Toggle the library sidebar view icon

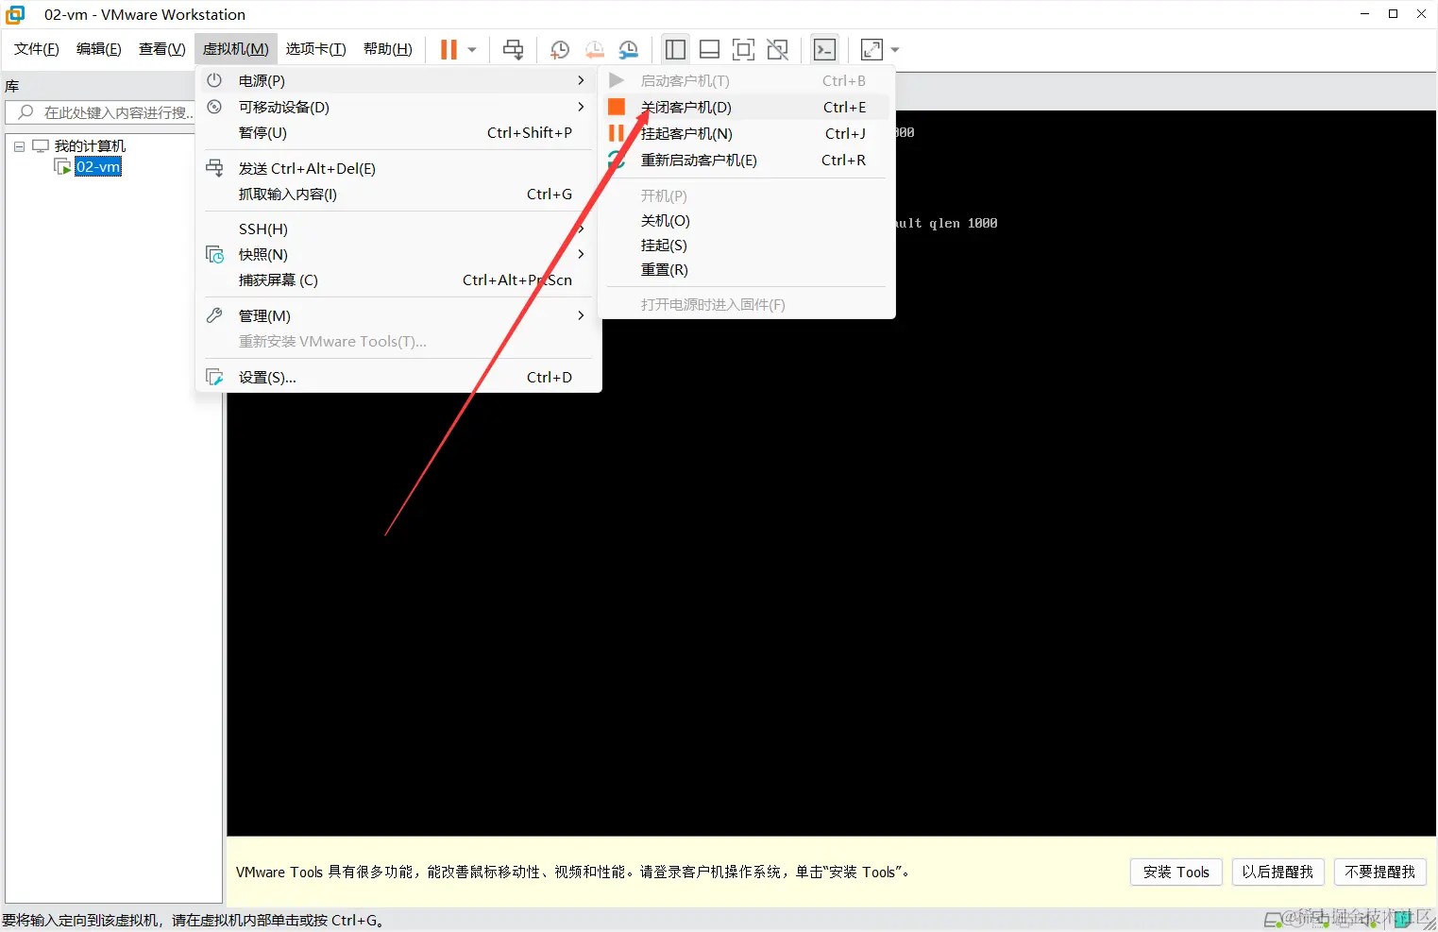click(675, 49)
